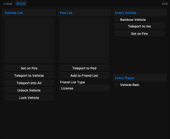This screenshot has width=170, height=139.
Task: Click Set on Fire under Vehicle List
Action: point(29,68)
